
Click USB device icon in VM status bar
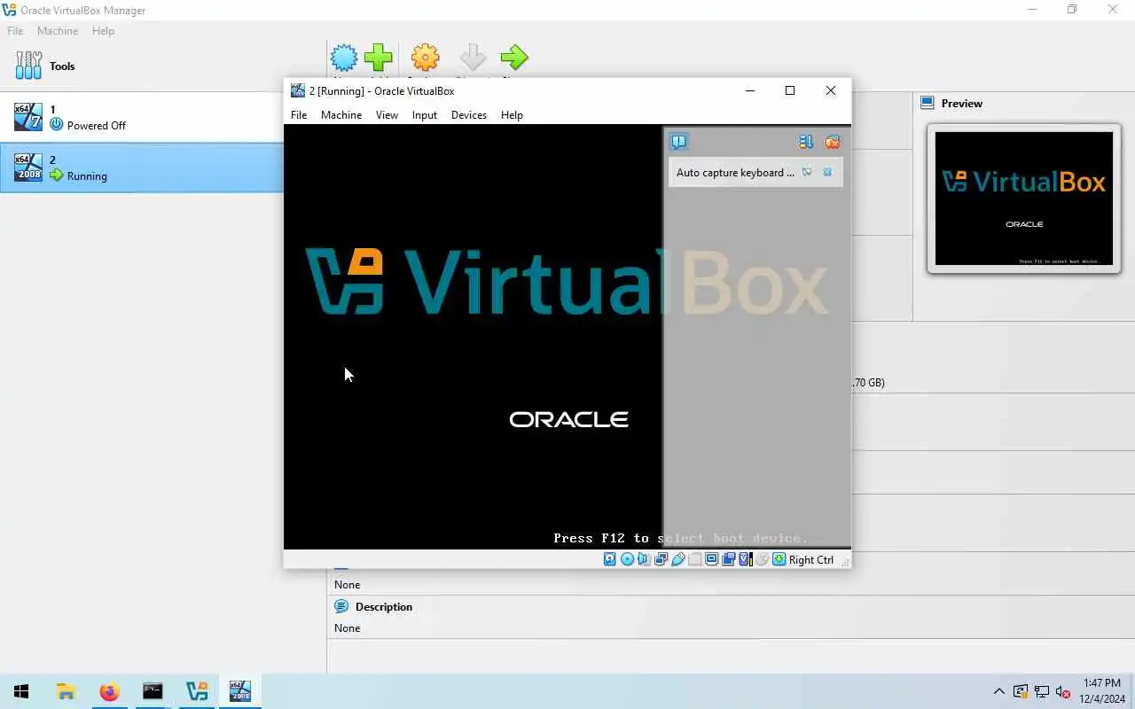coord(678,559)
